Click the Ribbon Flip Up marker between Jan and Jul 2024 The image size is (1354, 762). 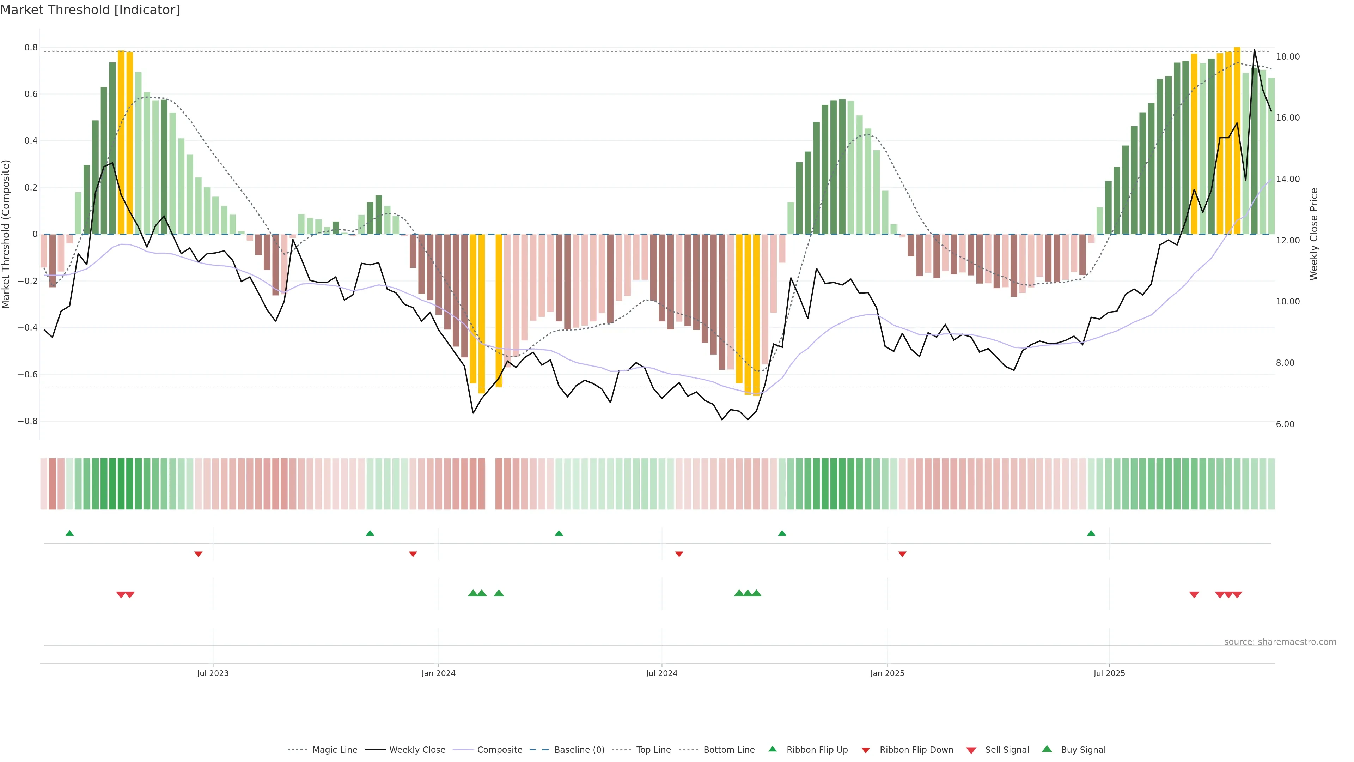tap(559, 533)
